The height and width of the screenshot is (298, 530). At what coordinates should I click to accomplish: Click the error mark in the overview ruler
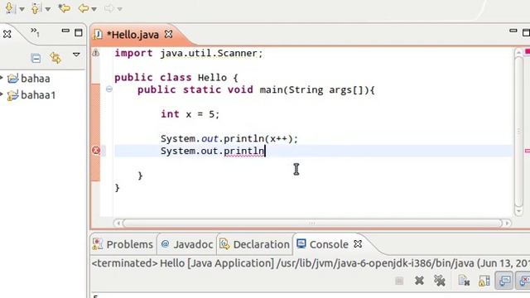click(527, 151)
